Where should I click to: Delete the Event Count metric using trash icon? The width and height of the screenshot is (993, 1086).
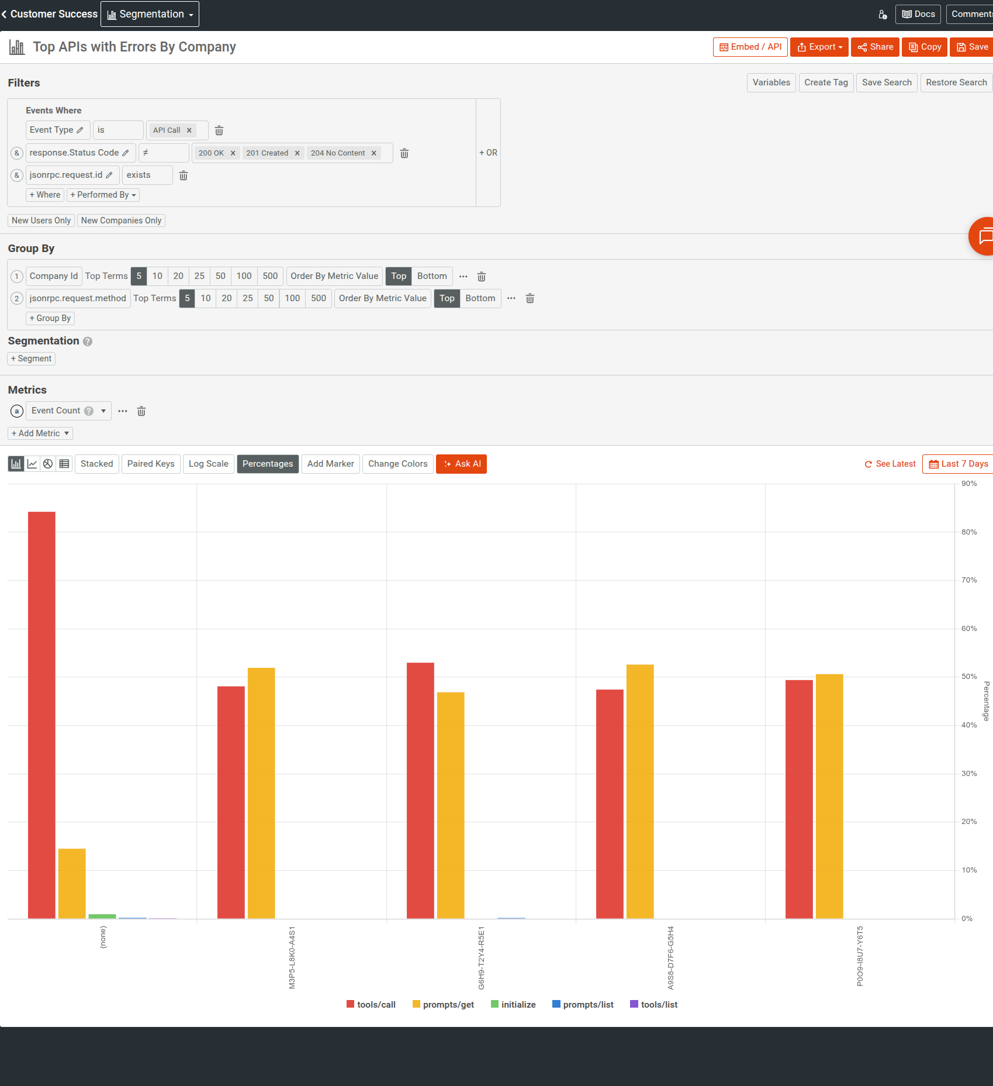pyautogui.click(x=141, y=411)
